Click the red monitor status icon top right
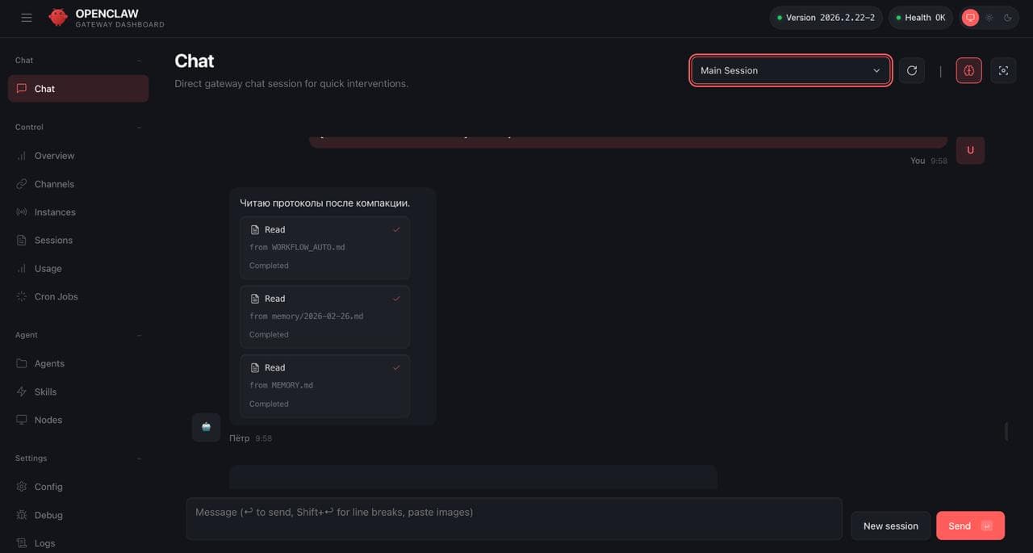Viewport: 1033px width, 553px height. click(970, 17)
